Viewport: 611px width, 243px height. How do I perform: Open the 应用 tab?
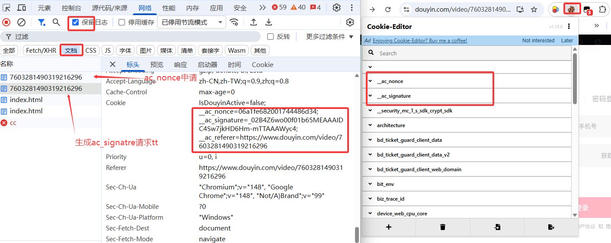coord(216,8)
